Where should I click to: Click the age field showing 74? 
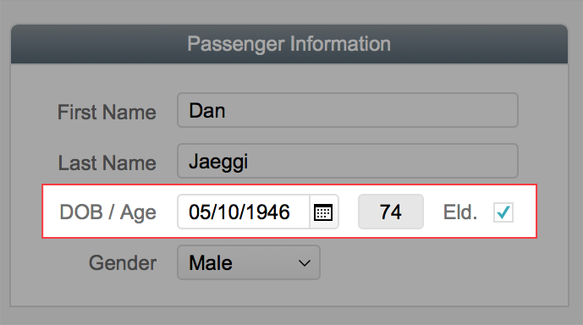coord(390,212)
